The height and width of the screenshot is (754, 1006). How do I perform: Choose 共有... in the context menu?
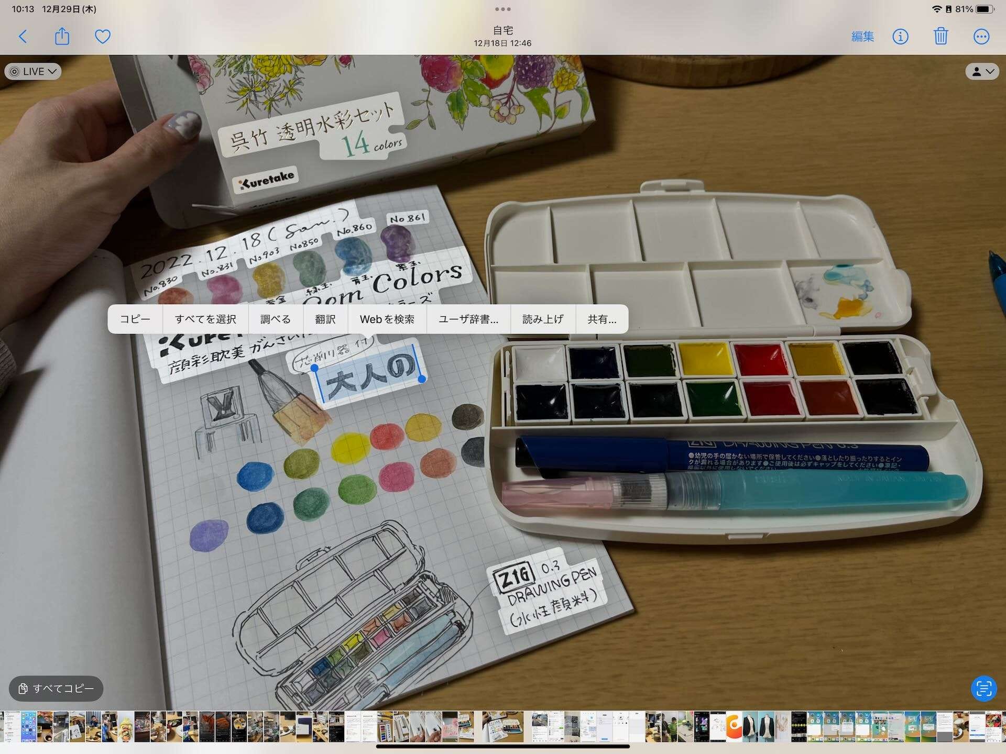click(x=602, y=319)
